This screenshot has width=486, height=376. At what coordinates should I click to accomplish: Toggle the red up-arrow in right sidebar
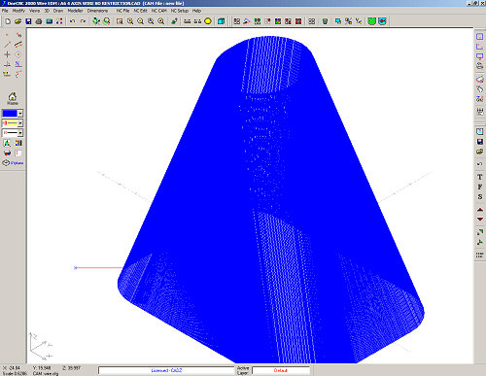480,210
